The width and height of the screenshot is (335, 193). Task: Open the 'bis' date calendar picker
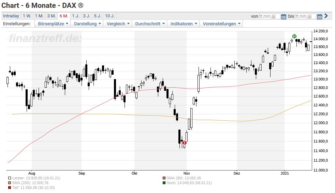320,16
